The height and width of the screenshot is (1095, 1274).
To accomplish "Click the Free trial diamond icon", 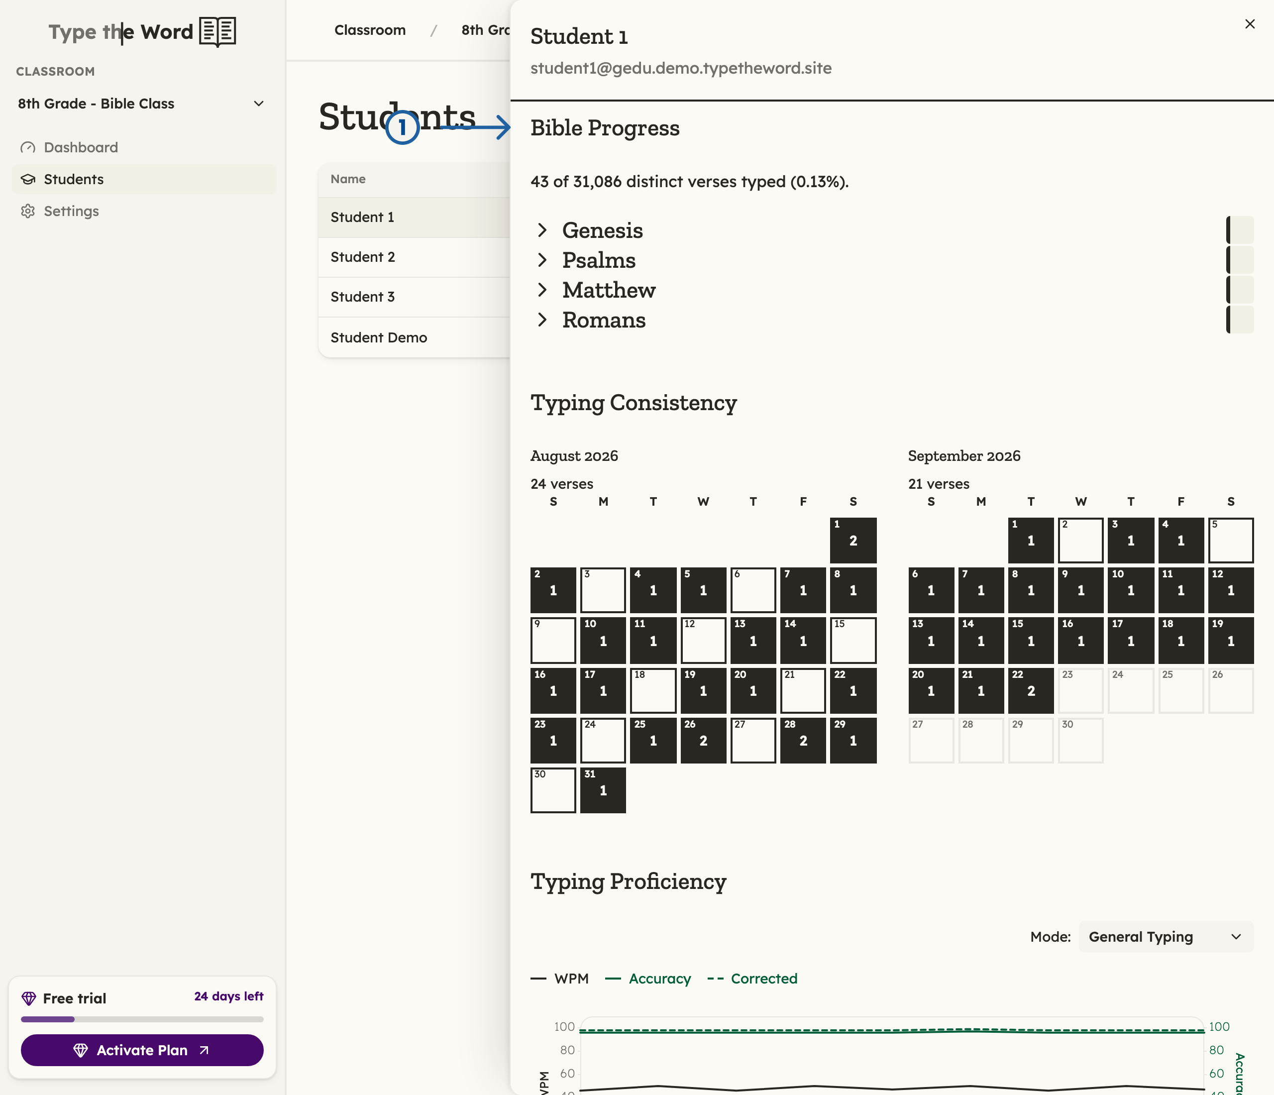I will coord(29,998).
